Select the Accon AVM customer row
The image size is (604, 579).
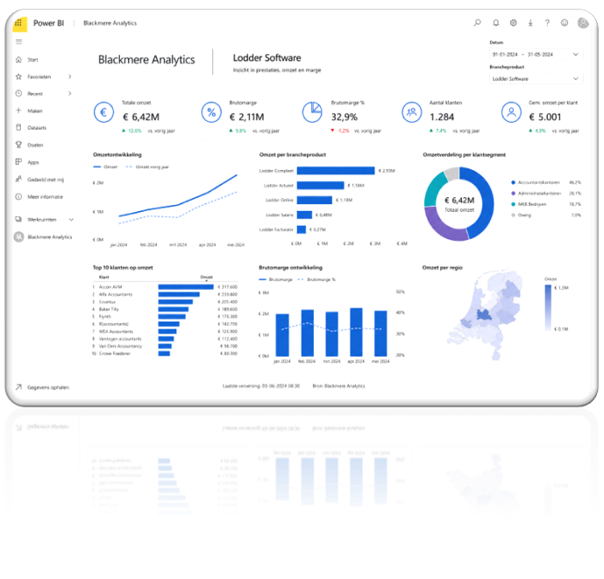[x=165, y=286]
